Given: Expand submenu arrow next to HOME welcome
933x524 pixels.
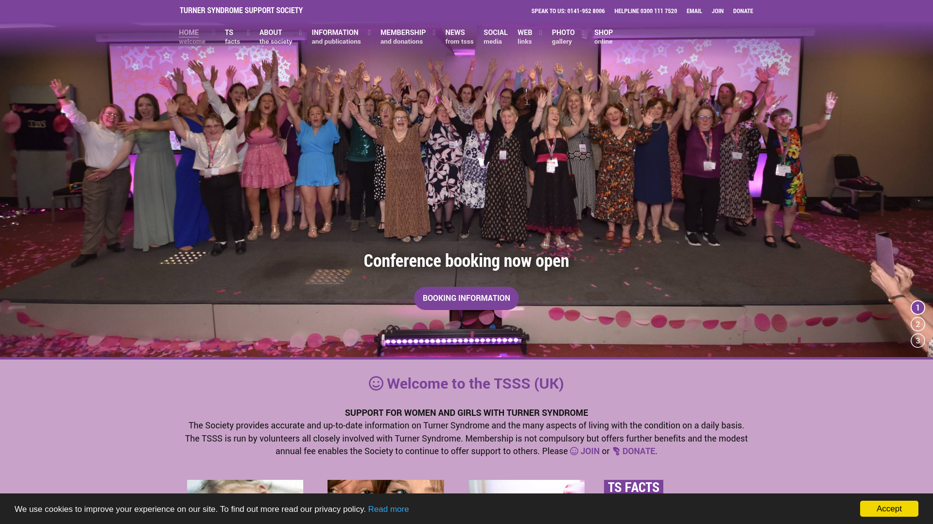Looking at the screenshot, I should [213, 33].
